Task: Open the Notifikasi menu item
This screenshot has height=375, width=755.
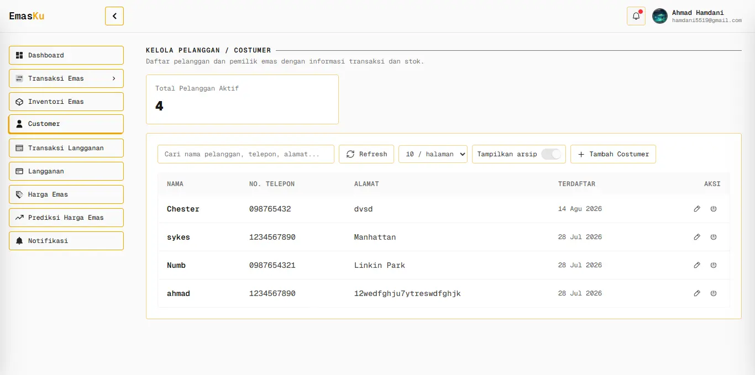Action: (x=66, y=241)
